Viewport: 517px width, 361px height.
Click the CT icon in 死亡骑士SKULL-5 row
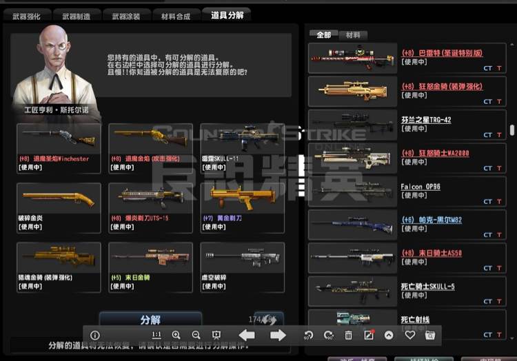click(488, 301)
